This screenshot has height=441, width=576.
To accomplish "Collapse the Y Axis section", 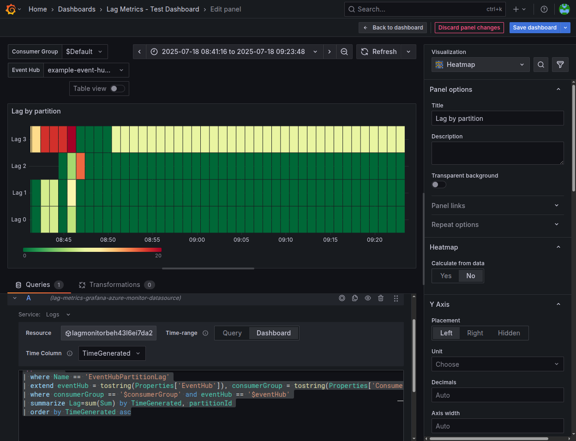I will [558, 304].
